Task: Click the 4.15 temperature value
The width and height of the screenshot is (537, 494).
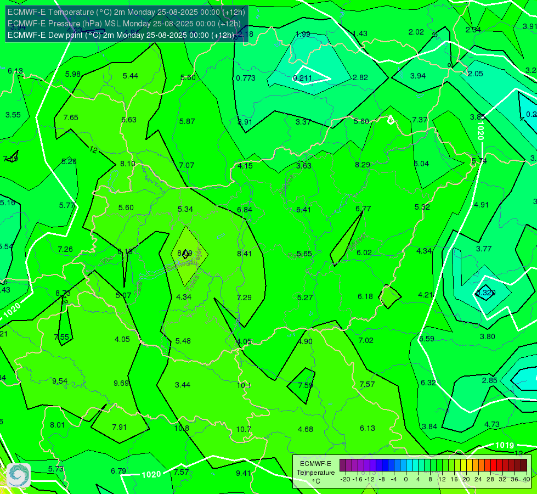Action: tap(245, 166)
